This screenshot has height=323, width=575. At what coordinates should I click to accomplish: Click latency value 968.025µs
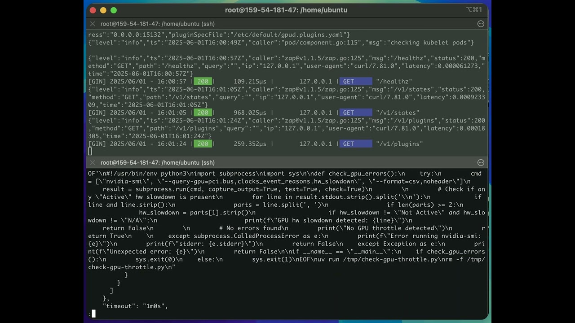pyautogui.click(x=250, y=113)
